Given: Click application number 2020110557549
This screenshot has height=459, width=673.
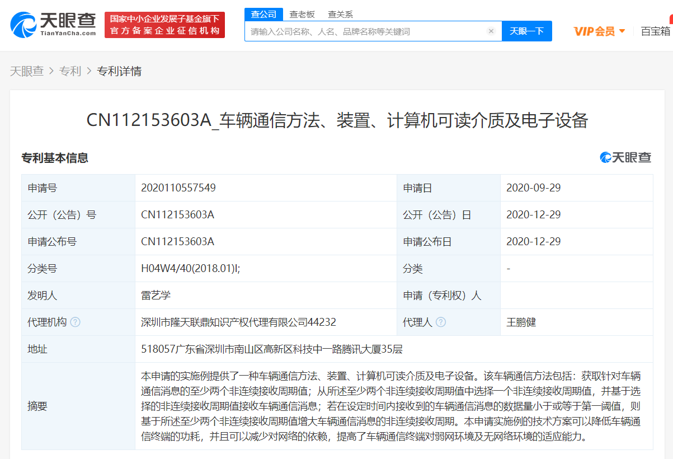Looking at the screenshot, I should [x=178, y=188].
